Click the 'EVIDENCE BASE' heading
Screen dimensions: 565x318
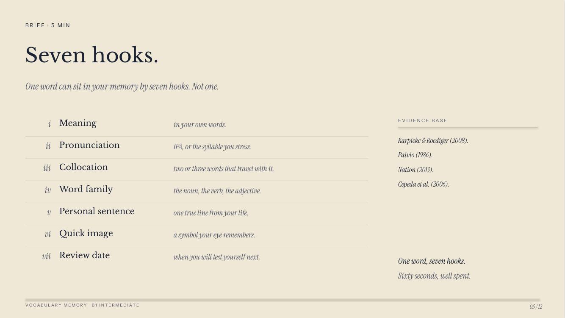pos(423,120)
